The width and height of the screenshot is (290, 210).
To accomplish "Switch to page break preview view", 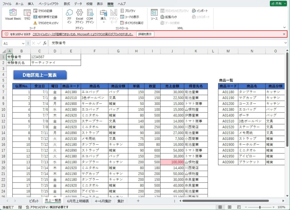I will (x=238, y=207).
